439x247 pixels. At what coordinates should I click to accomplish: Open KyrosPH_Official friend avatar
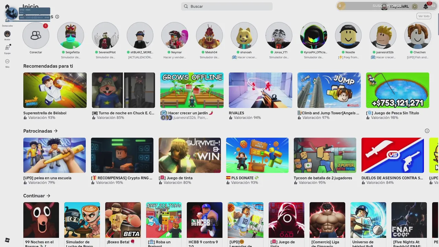[x=313, y=35]
